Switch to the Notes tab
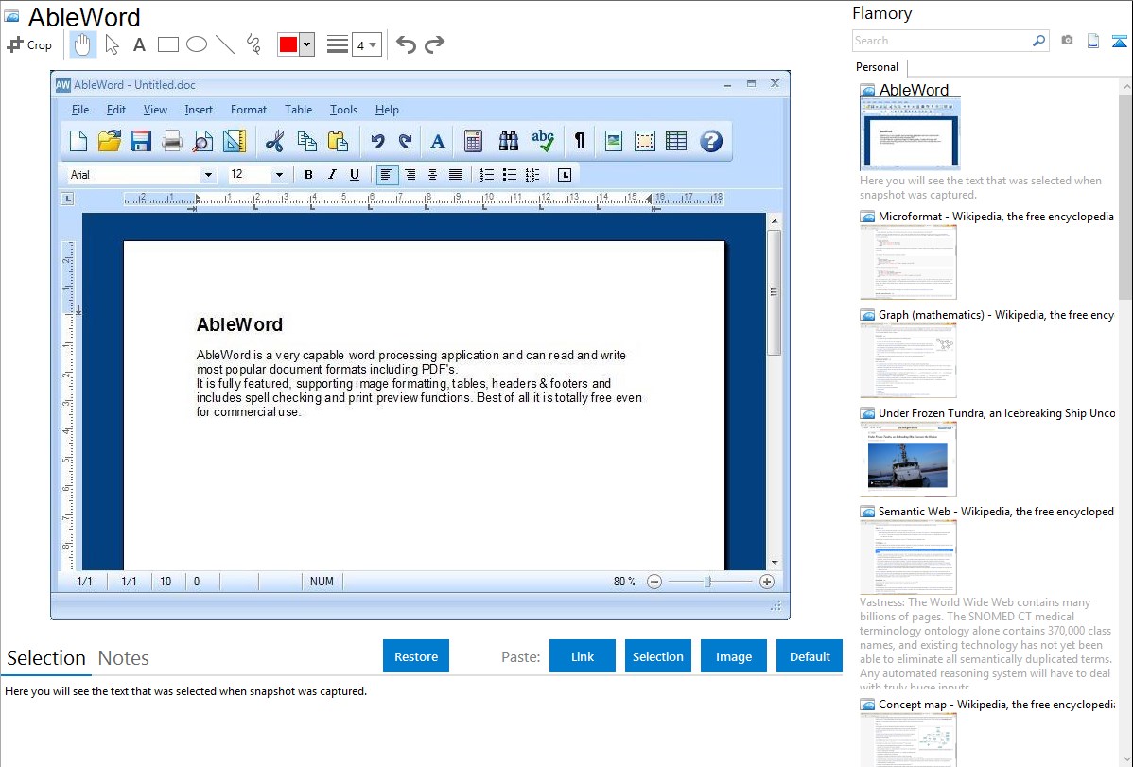The width and height of the screenshot is (1133, 767). (124, 658)
